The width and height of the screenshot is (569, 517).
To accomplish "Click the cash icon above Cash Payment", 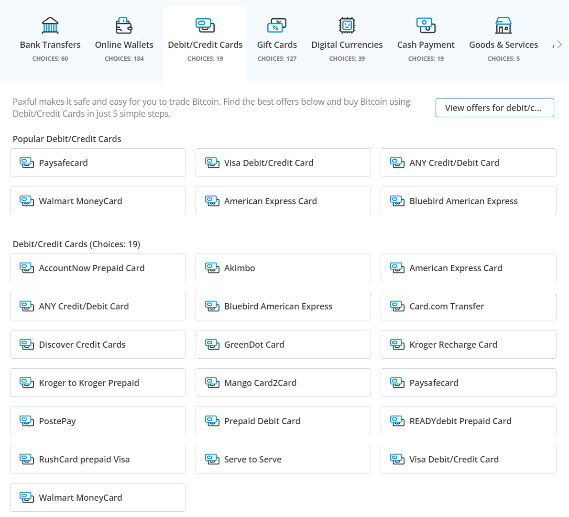I will (x=426, y=25).
